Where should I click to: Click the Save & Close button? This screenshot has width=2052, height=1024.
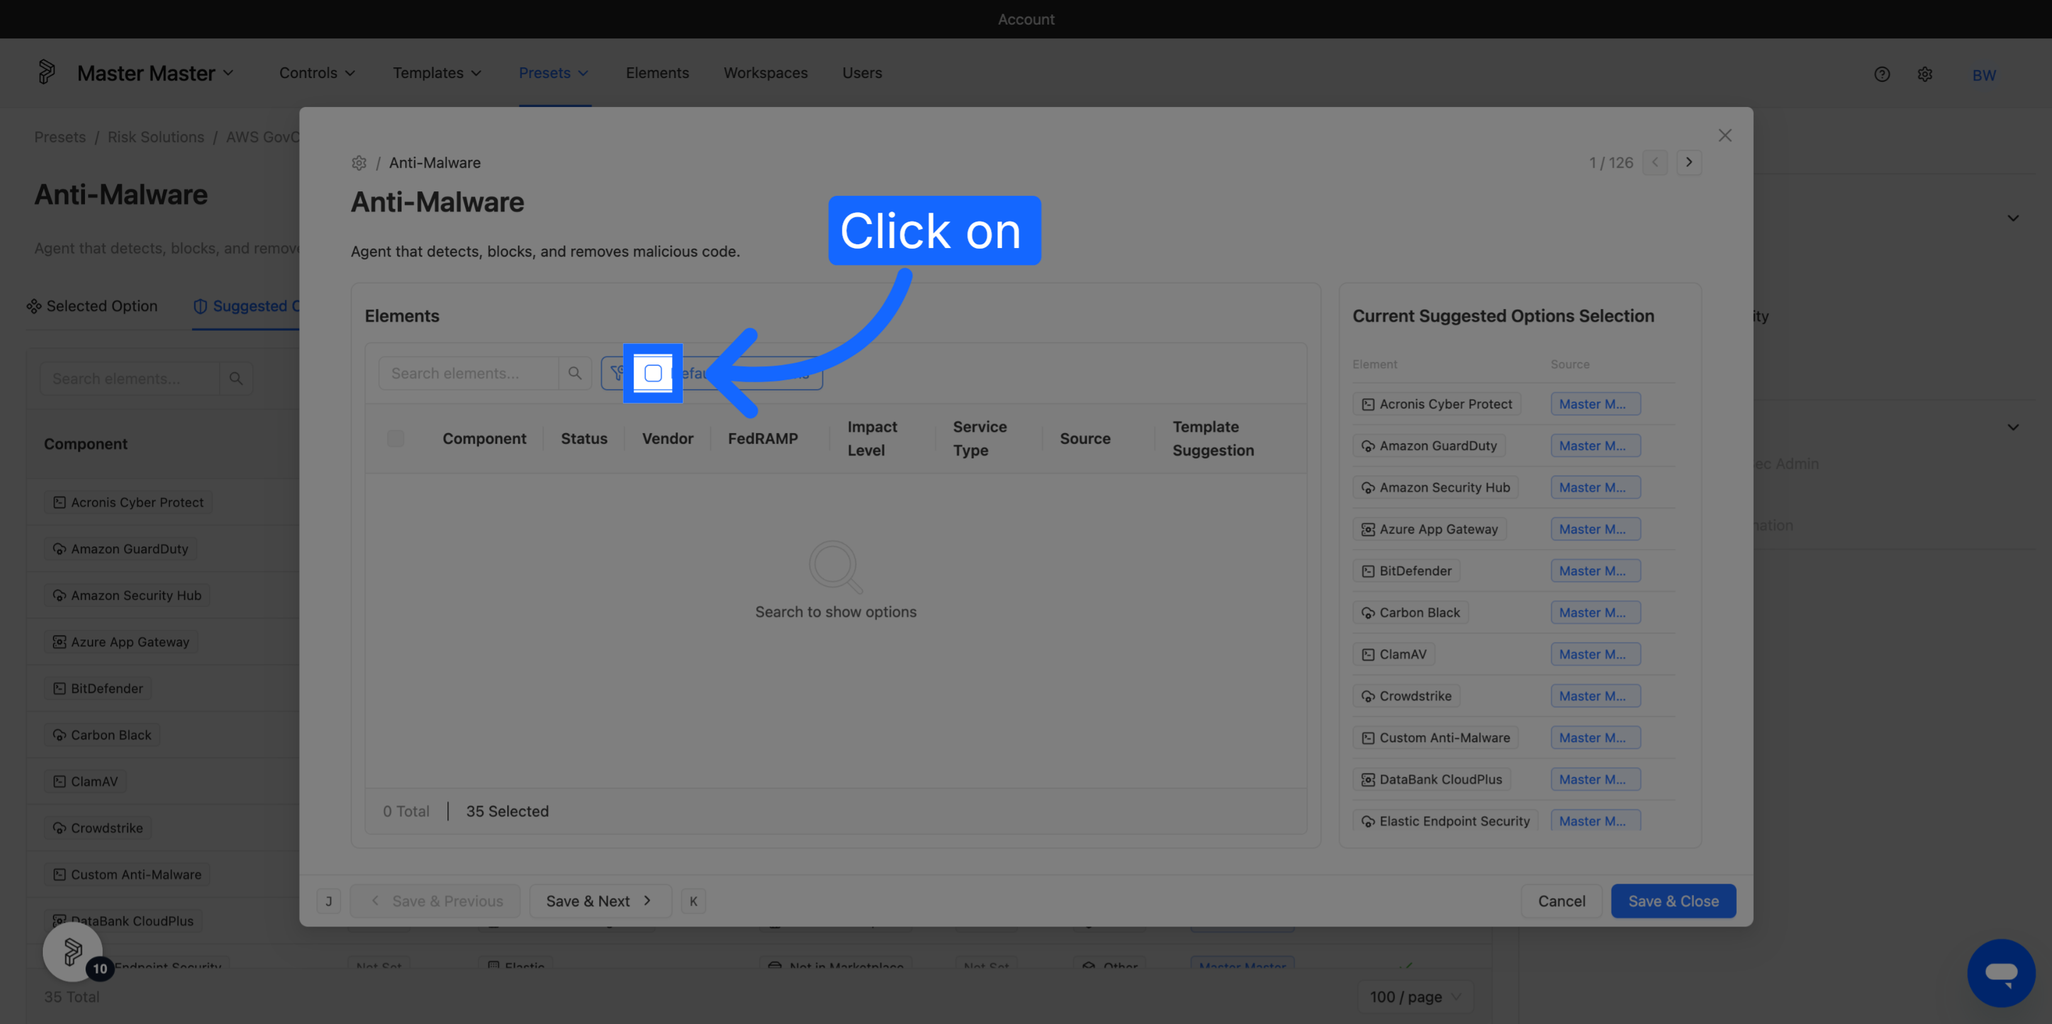click(1673, 901)
